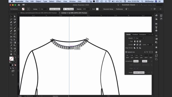172x97 pixels.
Task: Choose the Zoom tool
Action: coord(15,54)
